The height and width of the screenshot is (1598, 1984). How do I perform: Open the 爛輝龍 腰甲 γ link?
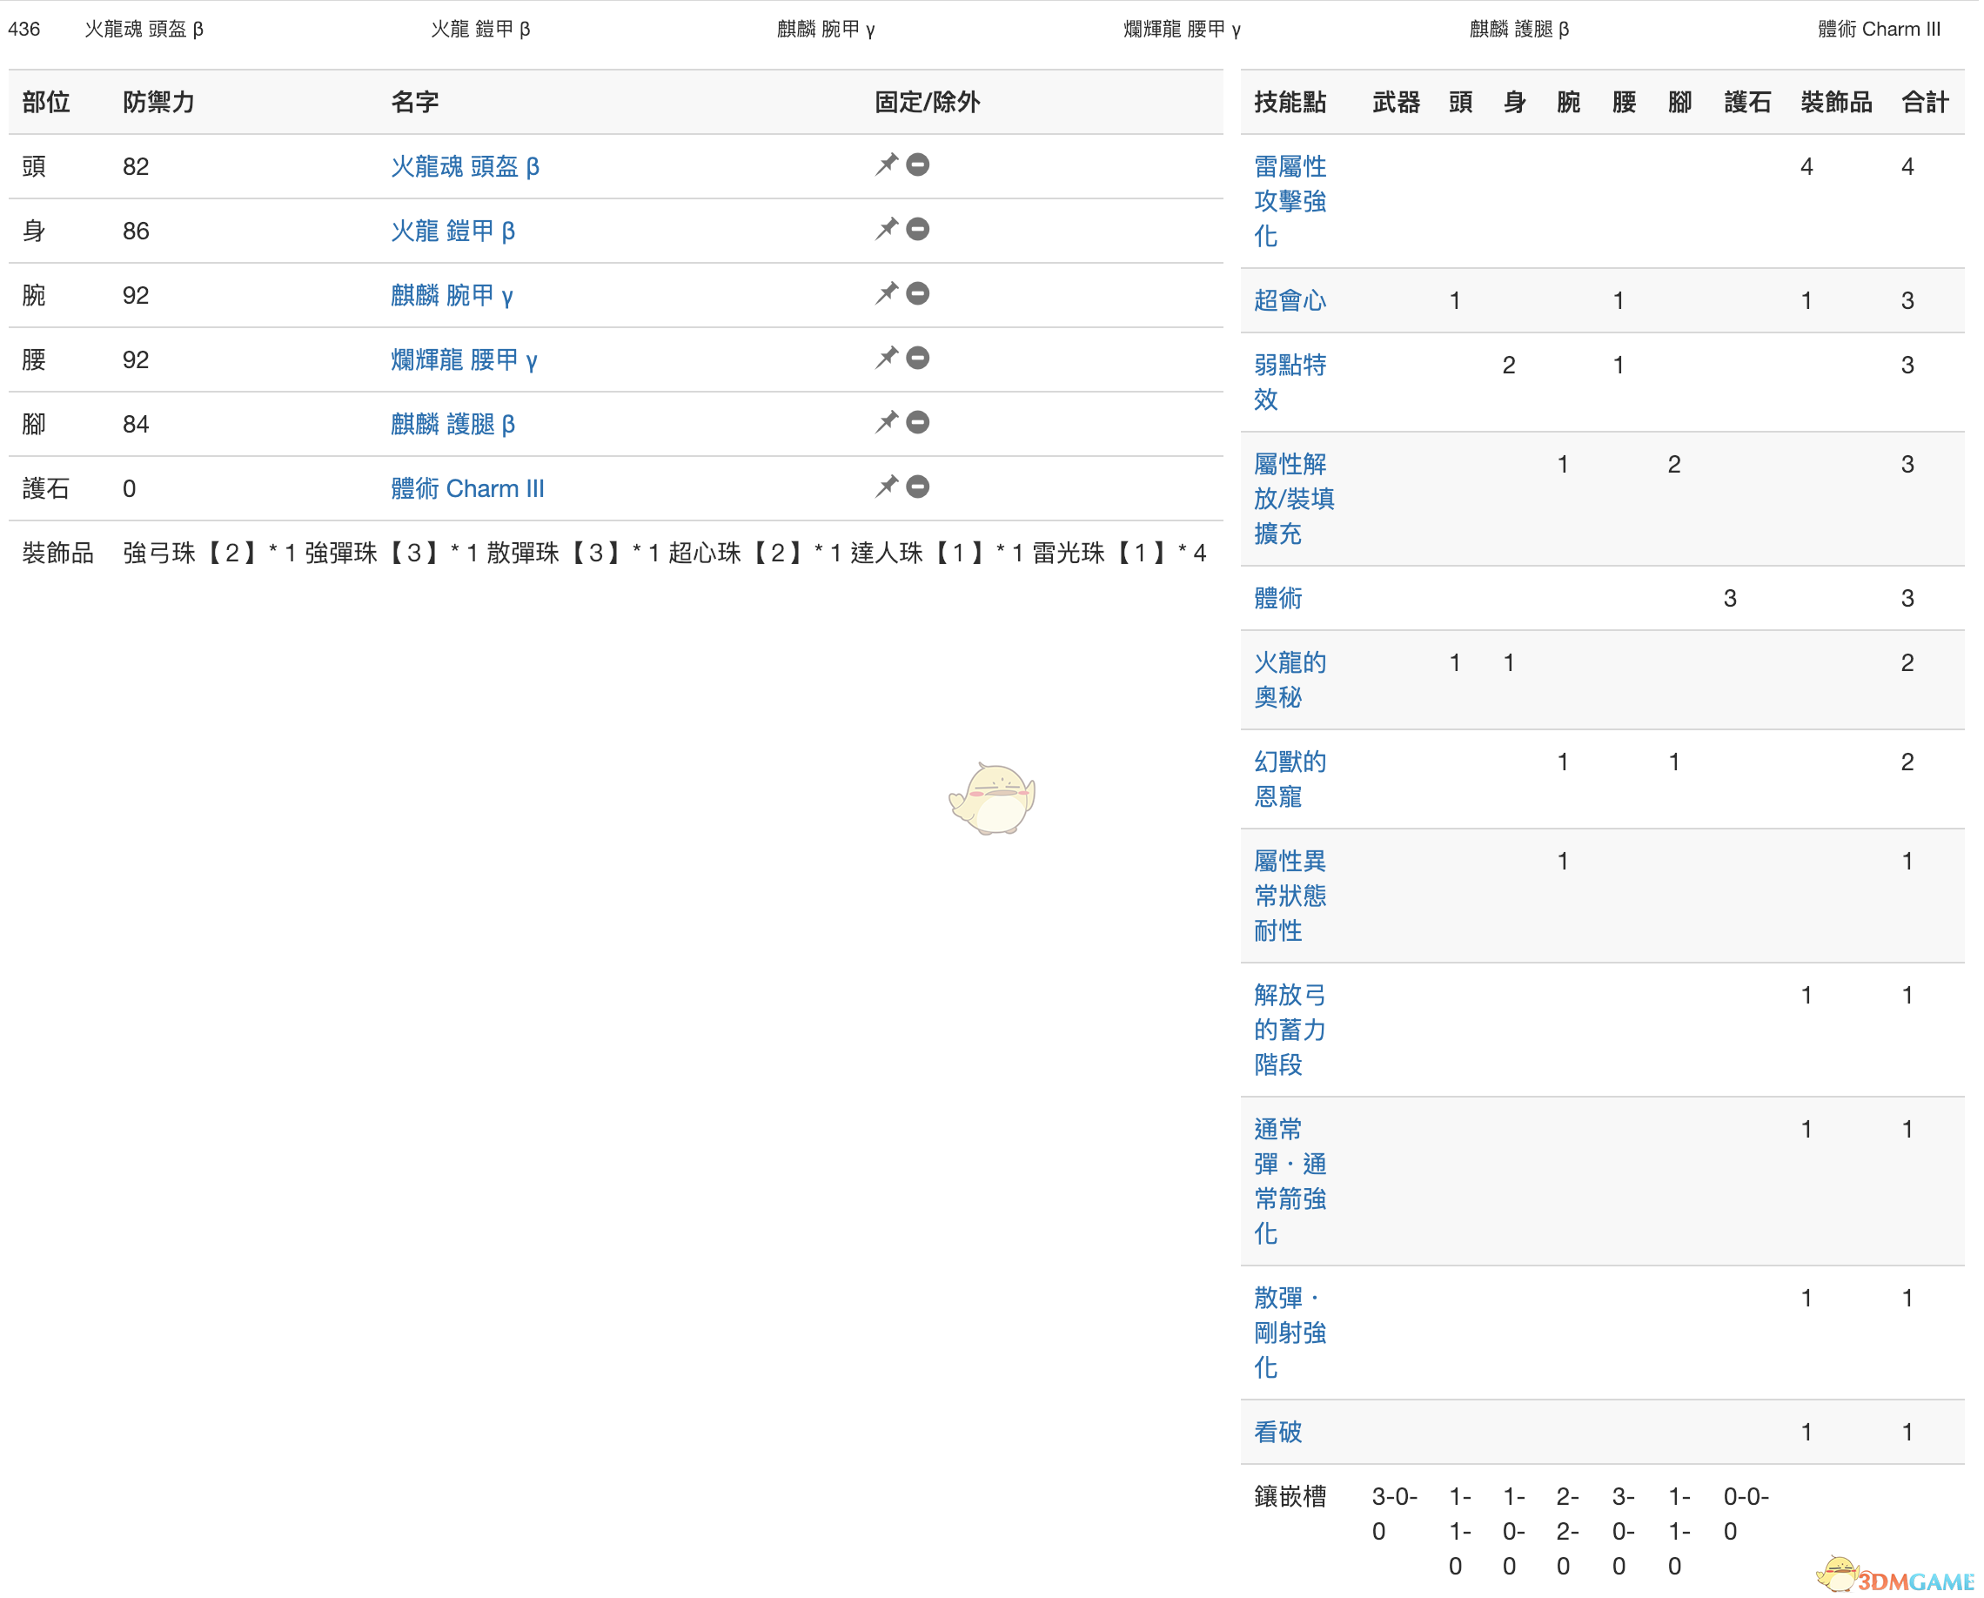464,360
